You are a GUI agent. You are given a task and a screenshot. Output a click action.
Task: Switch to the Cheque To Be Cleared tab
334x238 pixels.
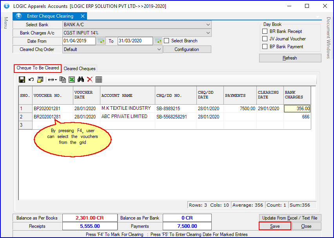(x=38, y=68)
